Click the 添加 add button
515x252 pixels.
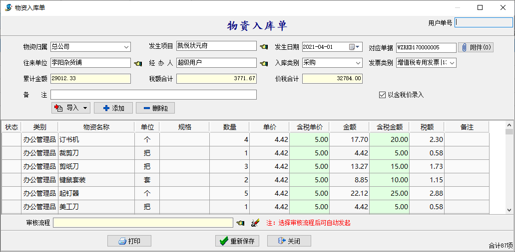point(113,108)
